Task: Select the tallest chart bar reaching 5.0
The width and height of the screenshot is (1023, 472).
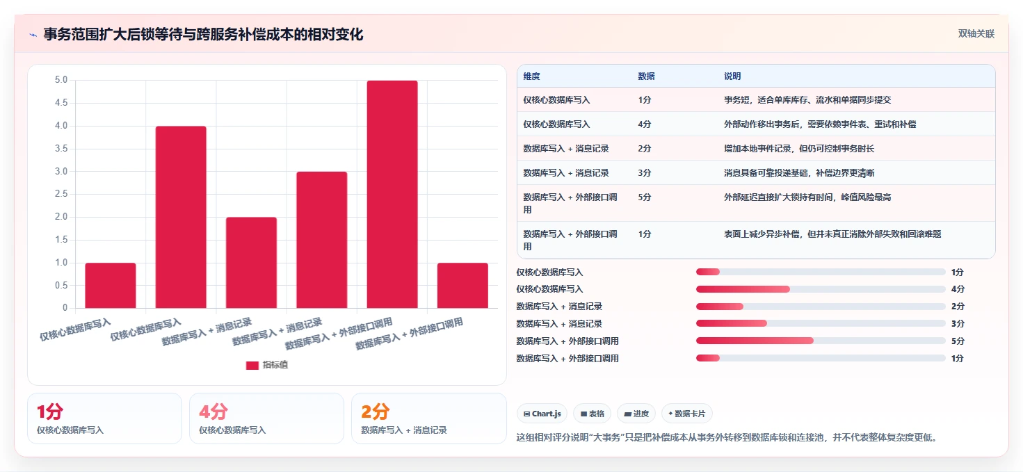Action: point(392,194)
